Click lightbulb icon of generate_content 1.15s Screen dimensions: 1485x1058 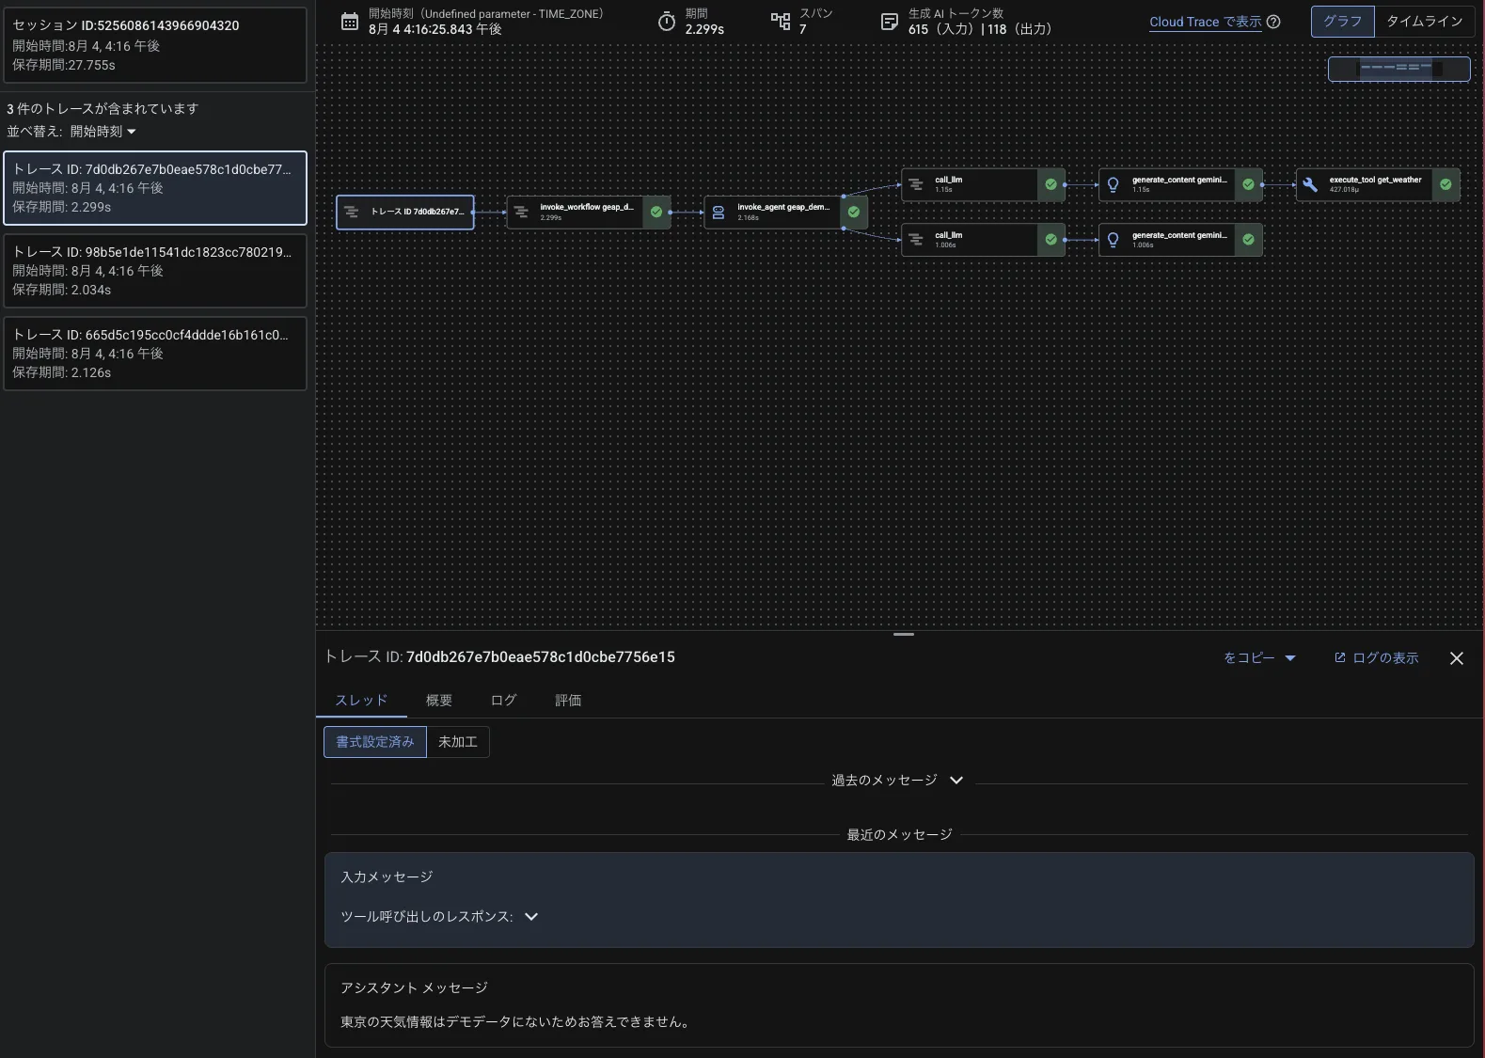point(1114,184)
